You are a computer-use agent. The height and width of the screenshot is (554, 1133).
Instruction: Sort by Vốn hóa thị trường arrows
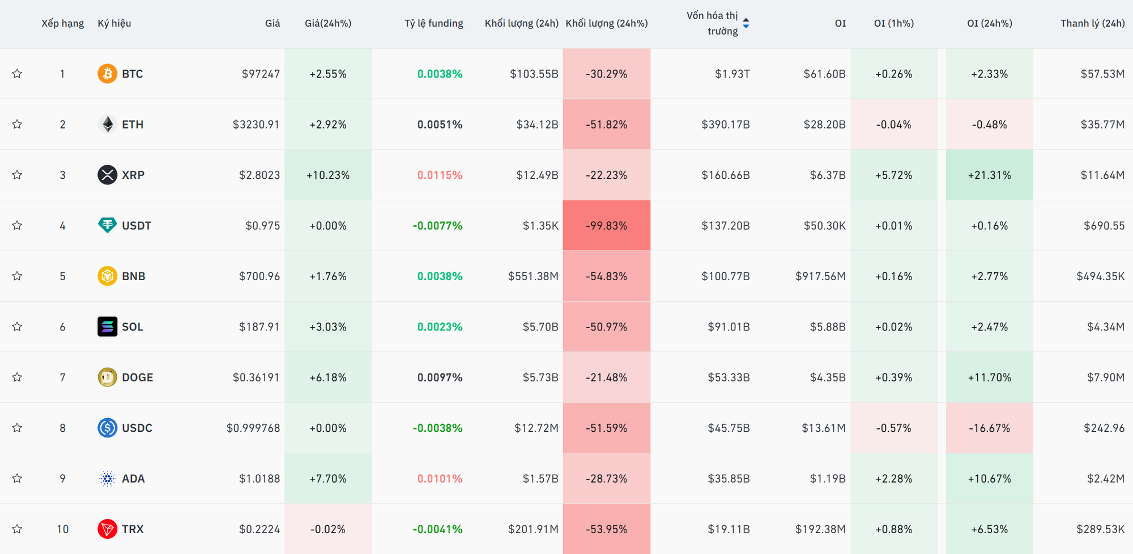746,23
